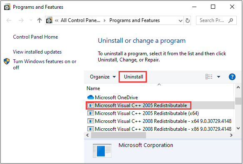Sort the list by the Name column header

(x=93, y=88)
